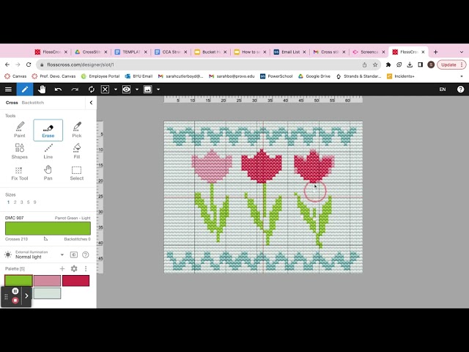The height and width of the screenshot is (352, 469).
Task: Expand the visibility options dropdown arrow
Action: [137, 89]
